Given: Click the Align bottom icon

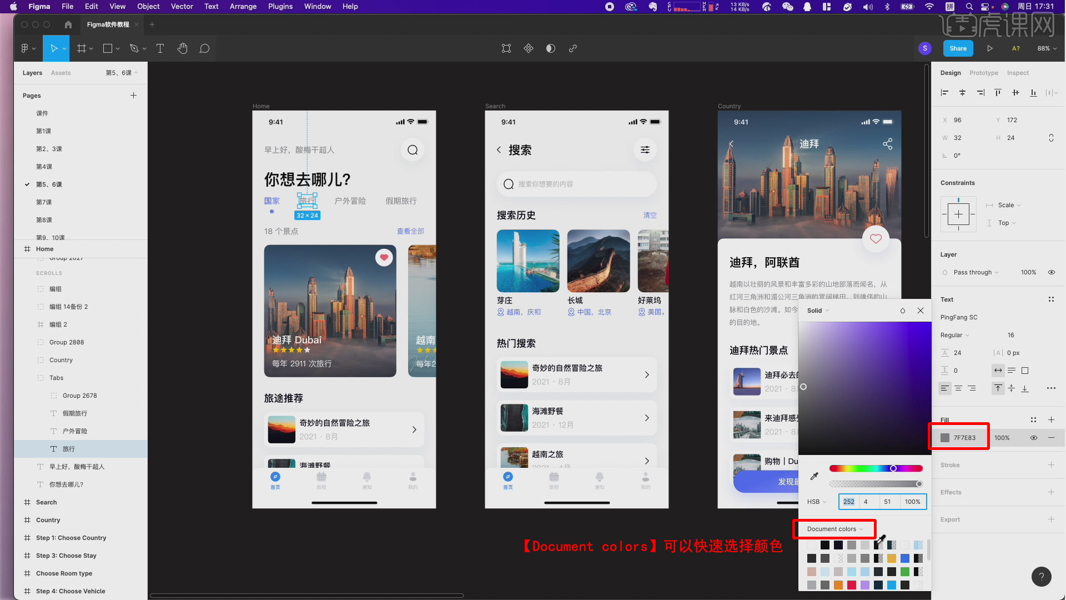Looking at the screenshot, I should click(x=1033, y=93).
